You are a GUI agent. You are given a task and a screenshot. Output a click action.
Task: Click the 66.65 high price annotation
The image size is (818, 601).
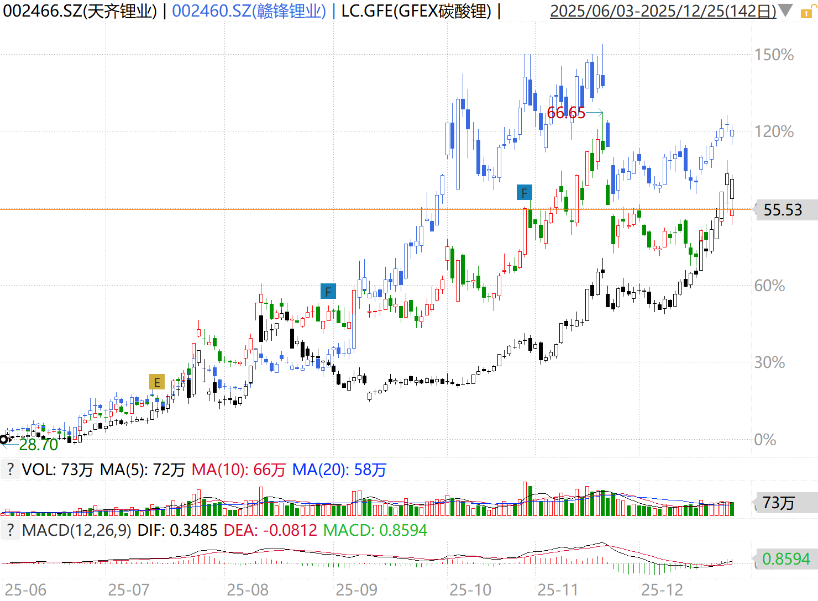[x=565, y=113]
